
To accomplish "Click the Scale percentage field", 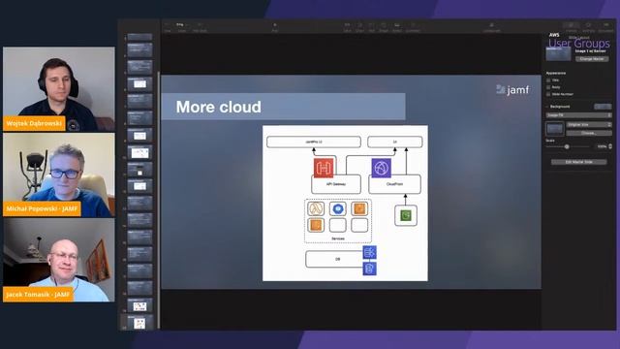I will 602,146.
